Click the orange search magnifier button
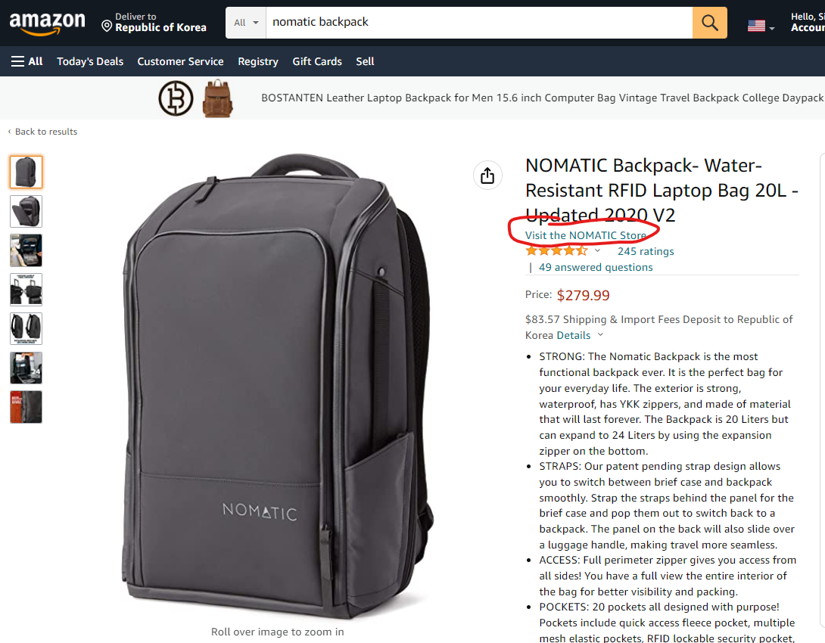 [x=709, y=23]
